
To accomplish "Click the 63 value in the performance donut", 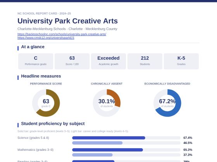I will tap(46, 101).
